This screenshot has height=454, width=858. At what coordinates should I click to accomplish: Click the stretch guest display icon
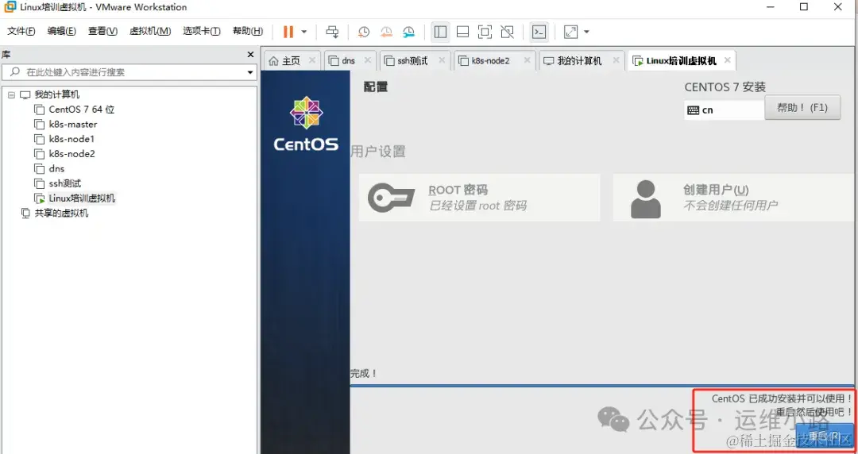tap(570, 32)
